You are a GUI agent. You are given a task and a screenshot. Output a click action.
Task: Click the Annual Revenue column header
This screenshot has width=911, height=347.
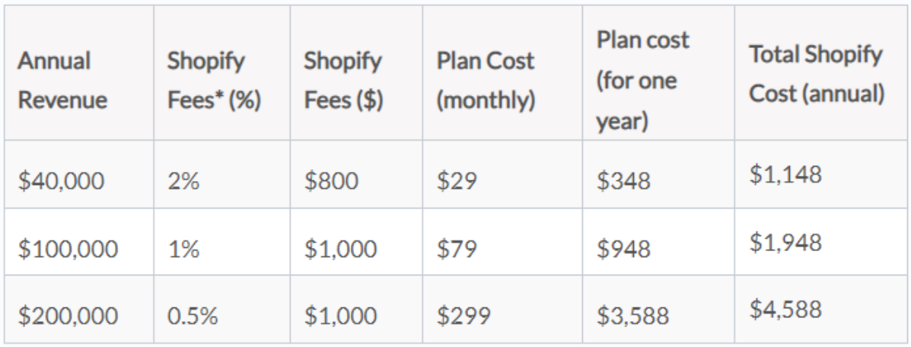pos(79,72)
